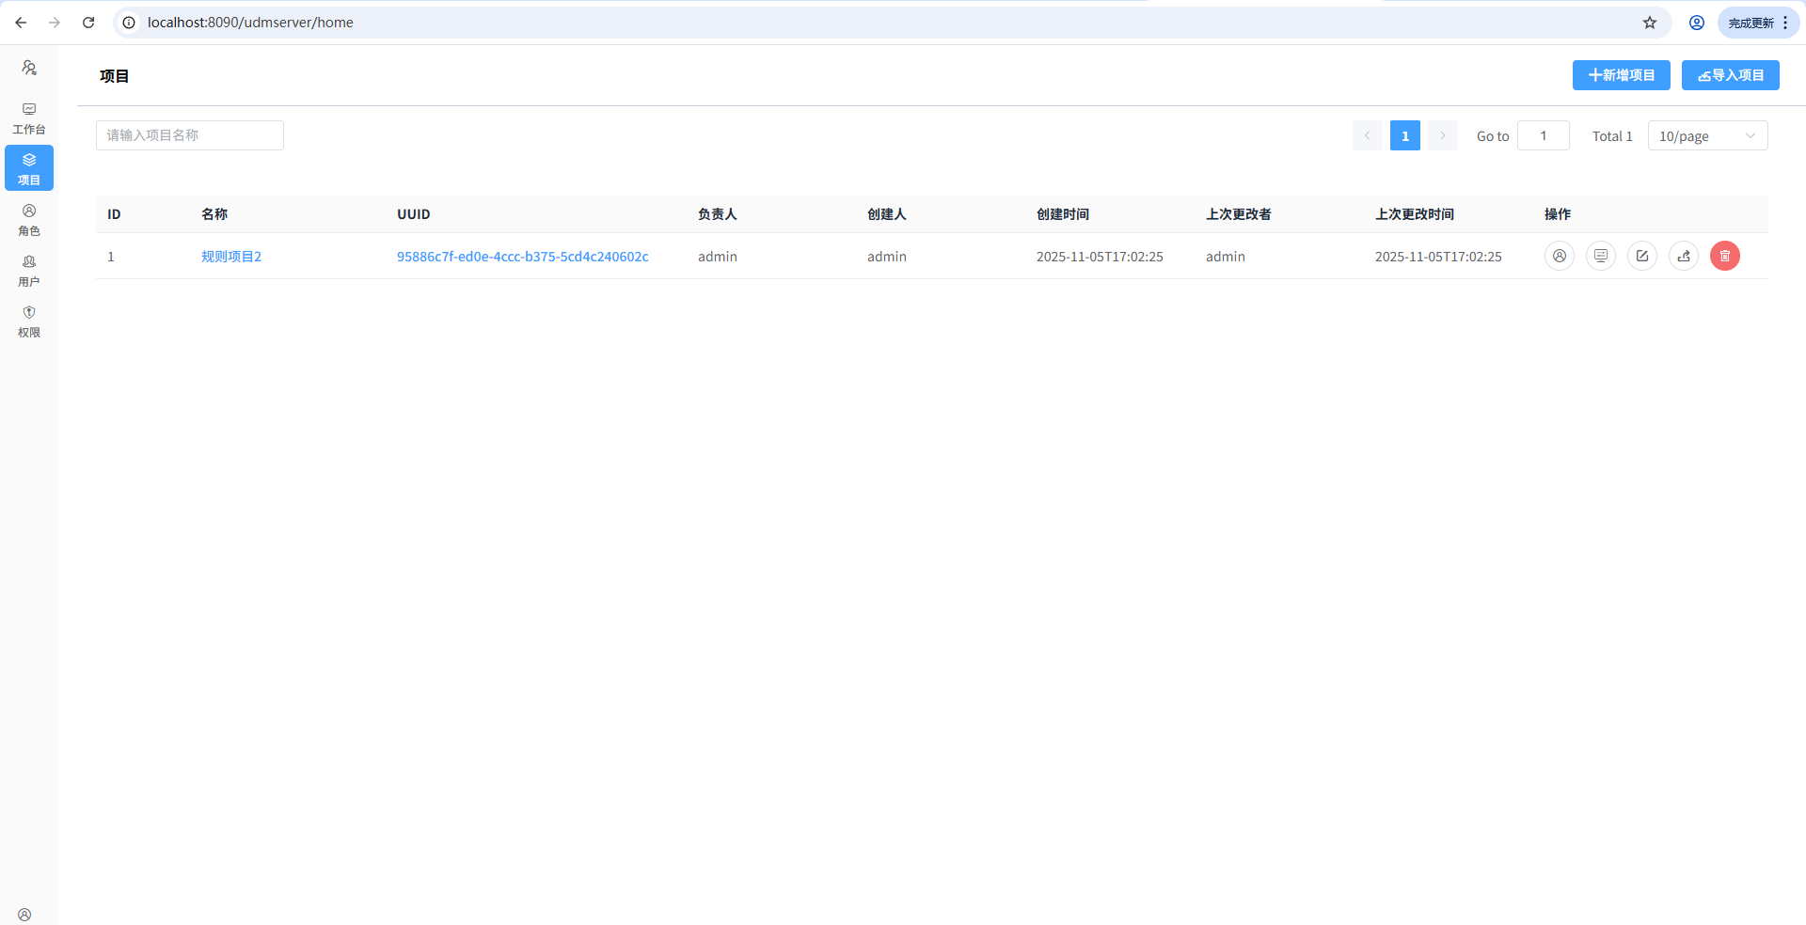Focus the project name search field

pyautogui.click(x=190, y=135)
